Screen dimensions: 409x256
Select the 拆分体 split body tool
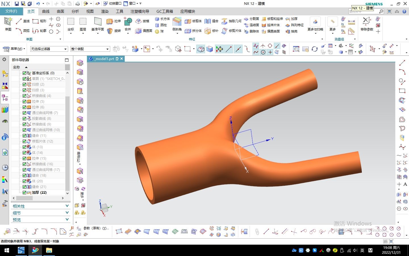(x=193, y=31)
